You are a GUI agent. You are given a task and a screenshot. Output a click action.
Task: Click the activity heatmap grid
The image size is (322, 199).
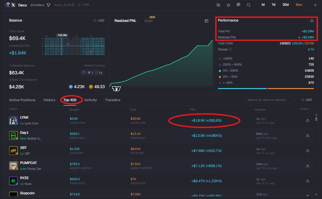click(x=75, y=46)
